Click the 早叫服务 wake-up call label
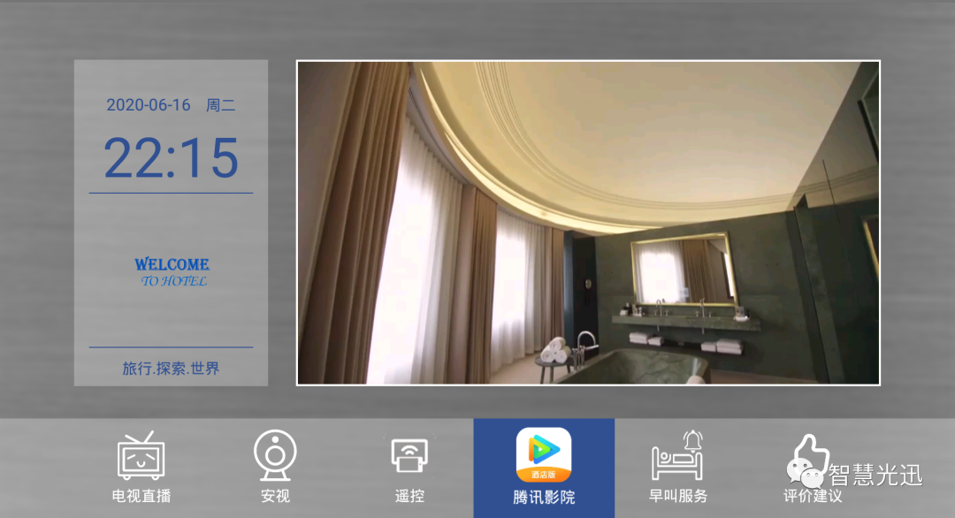955x518 pixels. (x=678, y=496)
